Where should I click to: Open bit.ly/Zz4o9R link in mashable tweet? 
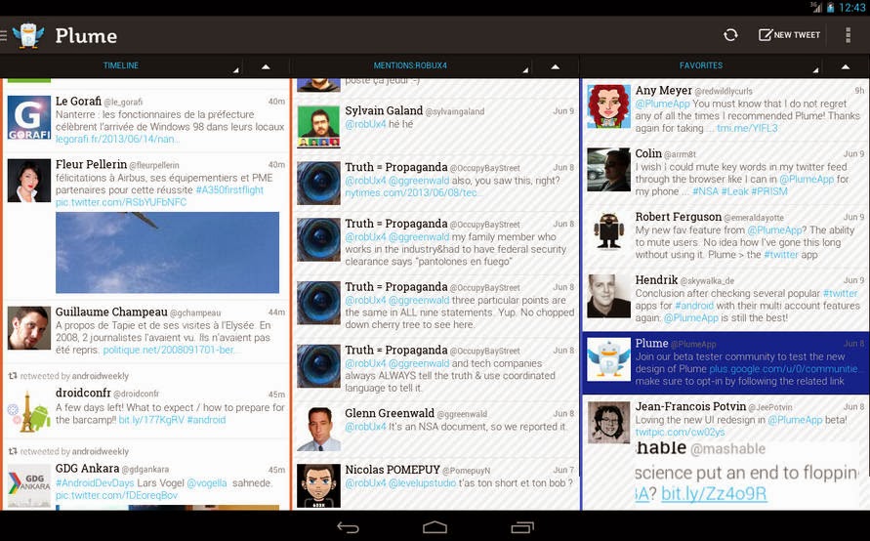click(x=714, y=493)
